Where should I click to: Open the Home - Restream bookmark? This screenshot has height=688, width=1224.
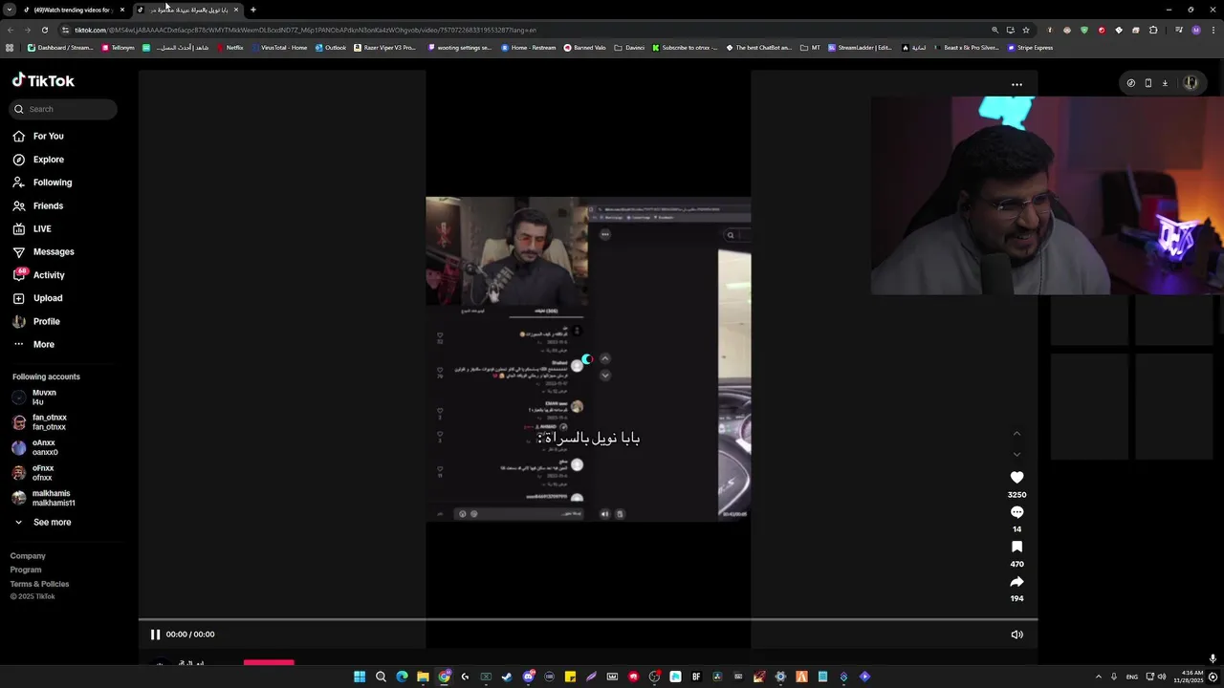(x=528, y=48)
